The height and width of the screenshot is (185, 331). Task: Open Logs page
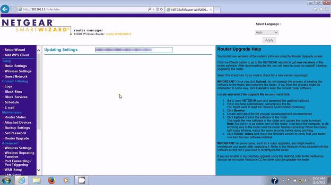9,86
